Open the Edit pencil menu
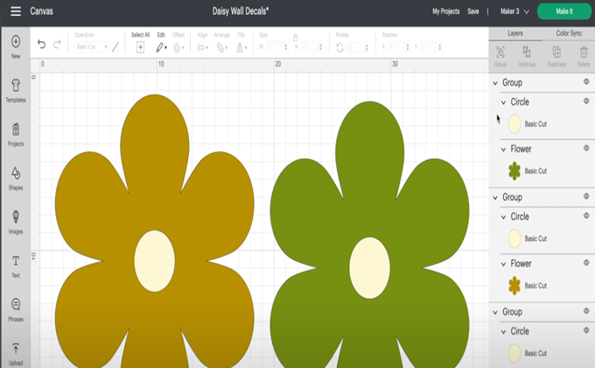The image size is (595, 368). pos(161,47)
